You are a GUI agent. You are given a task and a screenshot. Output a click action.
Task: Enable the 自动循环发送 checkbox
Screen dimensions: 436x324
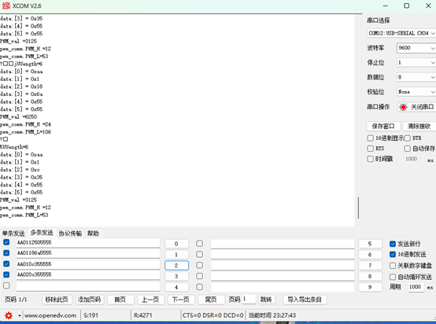[x=393, y=277]
